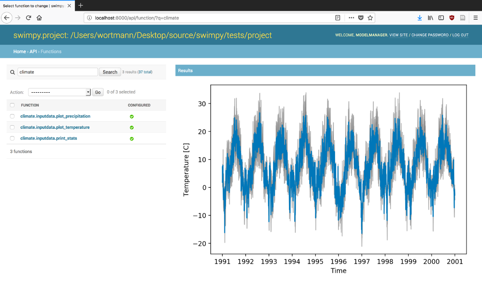This screenshot has height=301, width=482.
Task: Click the uBlock extension icon
Action: (452, 18)
